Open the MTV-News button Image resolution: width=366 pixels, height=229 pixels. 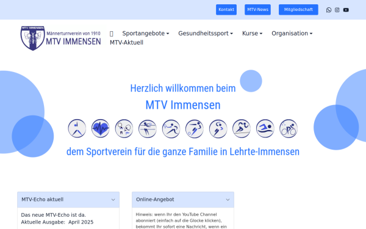257,10
